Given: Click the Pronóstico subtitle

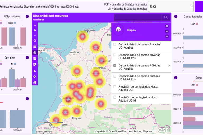Looking at the screenshot, I should (x=38, y=20).
